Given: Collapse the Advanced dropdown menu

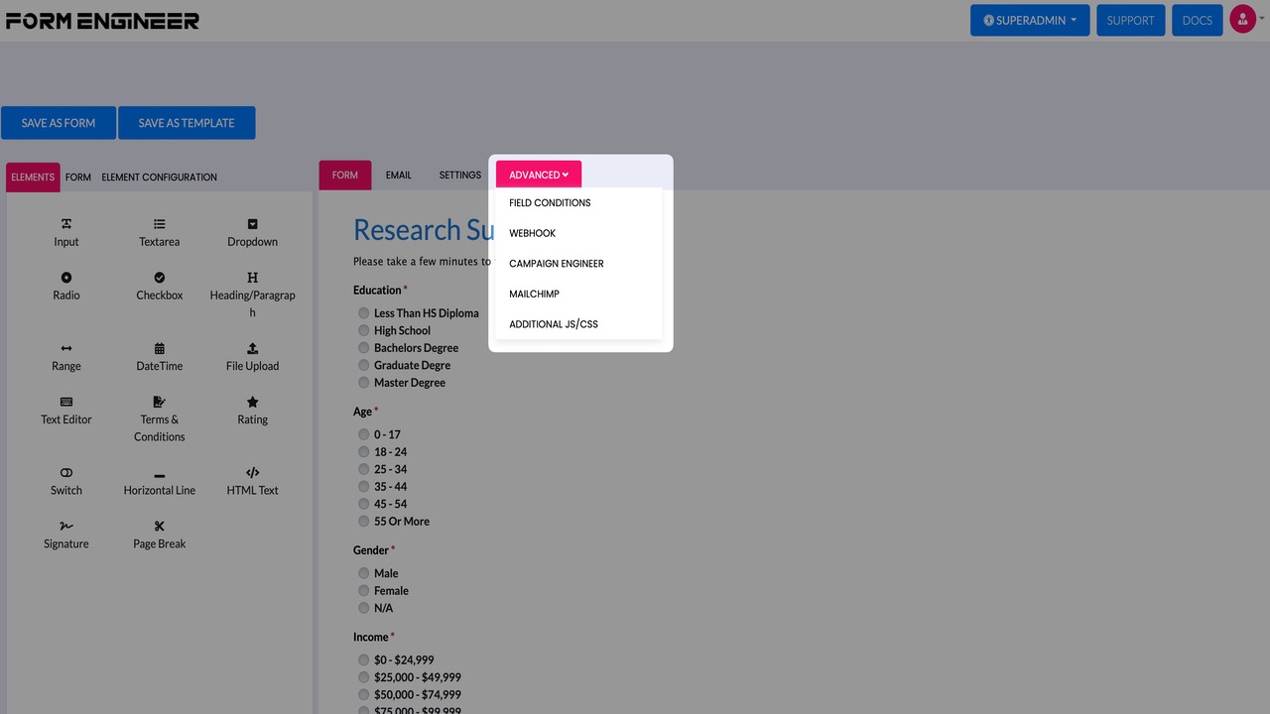Looking at the screenshot, I should point(539,175).
